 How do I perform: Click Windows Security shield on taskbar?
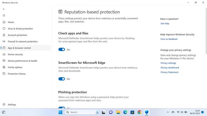[147, 112]
